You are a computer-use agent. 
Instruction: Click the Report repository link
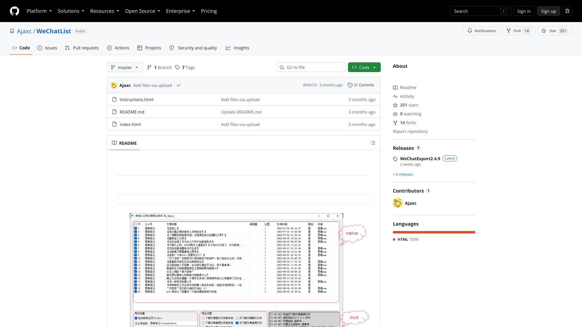pos(410,131)
